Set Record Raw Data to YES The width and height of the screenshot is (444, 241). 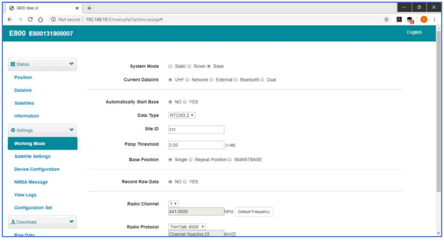point(184,182)
